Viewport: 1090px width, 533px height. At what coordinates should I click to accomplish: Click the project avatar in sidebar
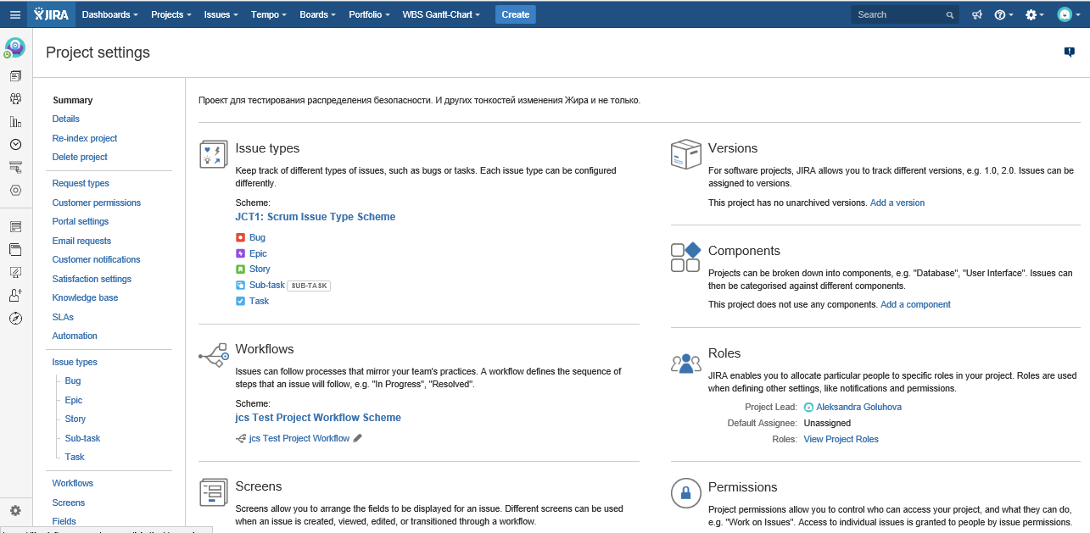(15, 47)
